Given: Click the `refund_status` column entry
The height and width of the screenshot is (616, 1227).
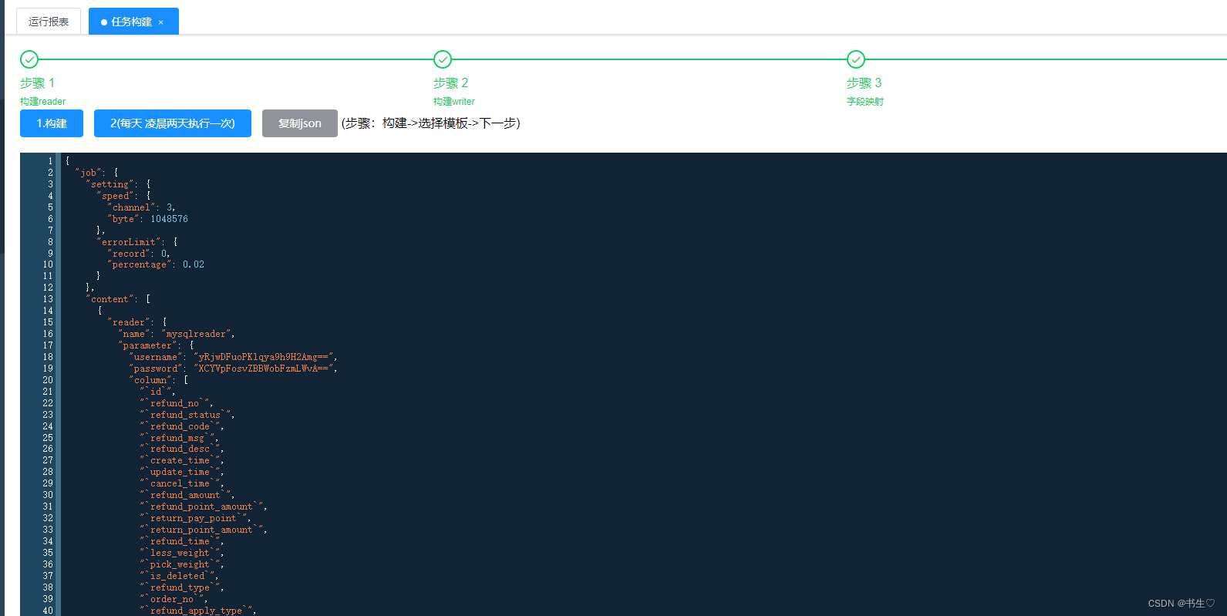Looking at the screenshot, I should pyautogui.click(x=186, y=415).
